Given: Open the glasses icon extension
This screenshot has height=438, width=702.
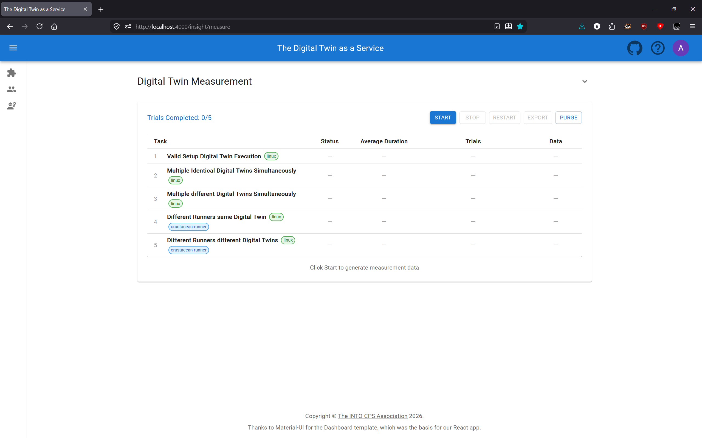Looking at the screenshot, I should pos(676,27).
